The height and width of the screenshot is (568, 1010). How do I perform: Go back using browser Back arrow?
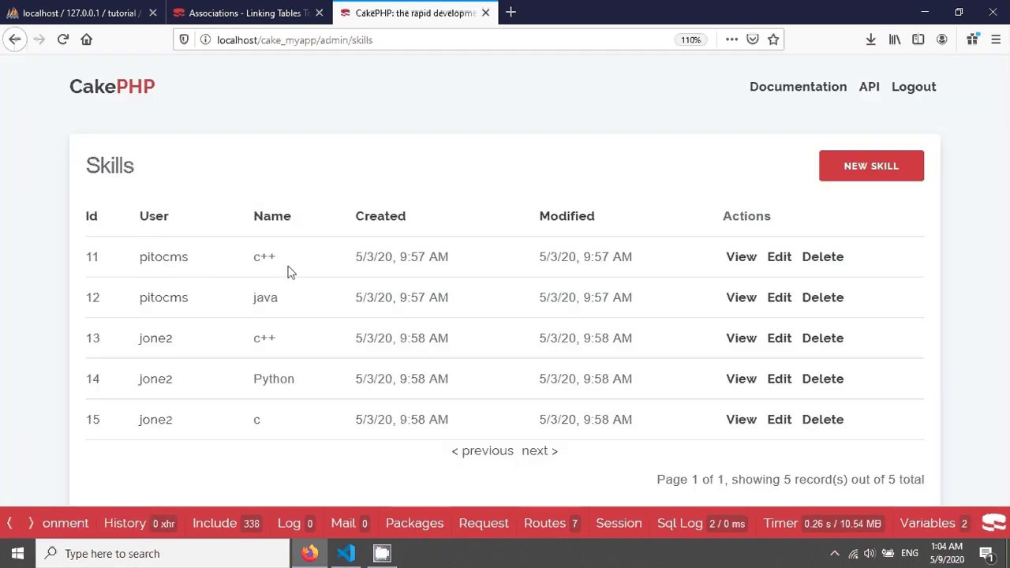(15, 39)
